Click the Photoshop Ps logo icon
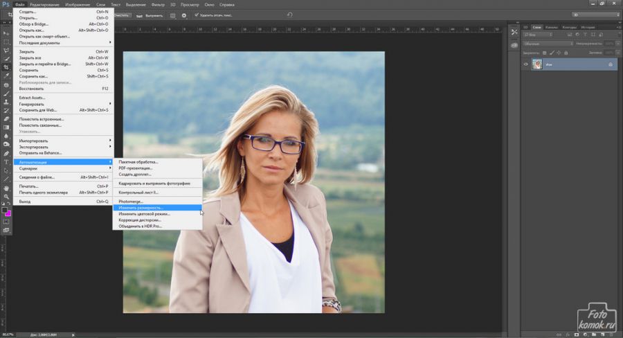This screenshot has height=338, width=623. coord(6,5)
